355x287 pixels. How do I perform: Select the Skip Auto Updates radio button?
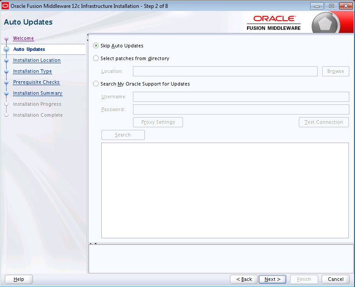[96, 46]
